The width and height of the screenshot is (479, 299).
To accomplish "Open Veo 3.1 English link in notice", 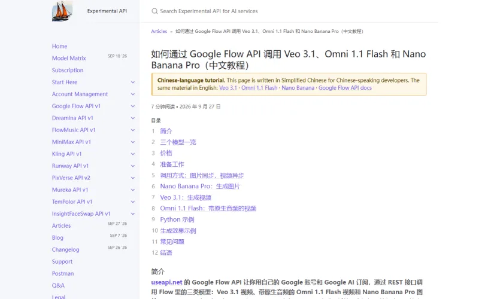I will [228, 88].
